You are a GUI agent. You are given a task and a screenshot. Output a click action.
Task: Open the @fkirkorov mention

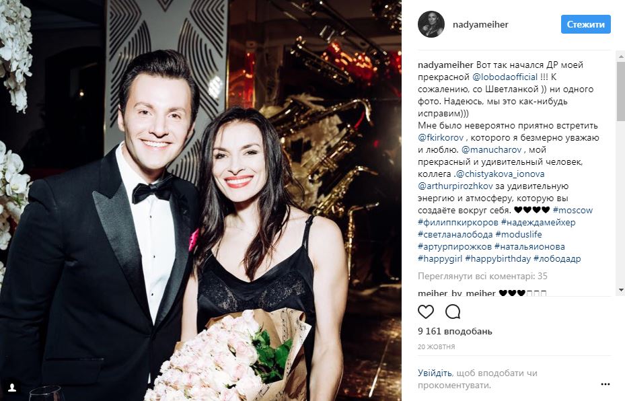[441, 137]
